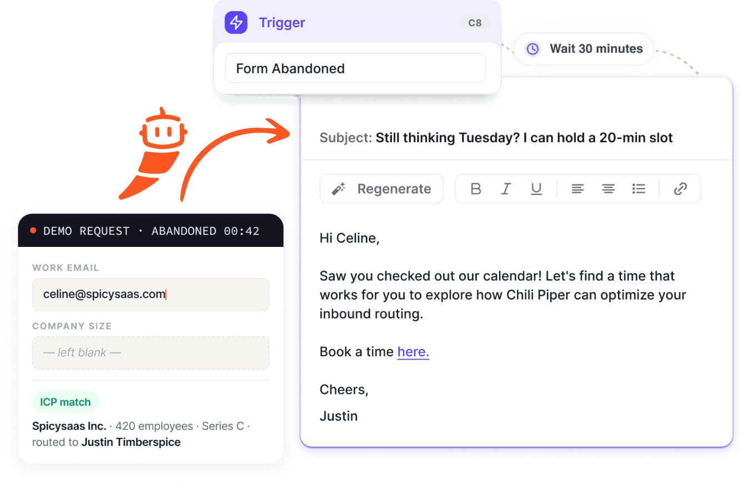
Task: Click the Wait 30 minutes step
Action: click(x=584, y=49)
